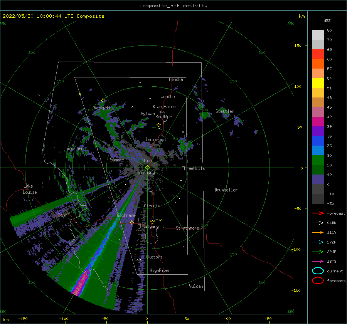347x324 pixels.
Task: Select the 39 dBZ purple color band
Action: (318, 131)
